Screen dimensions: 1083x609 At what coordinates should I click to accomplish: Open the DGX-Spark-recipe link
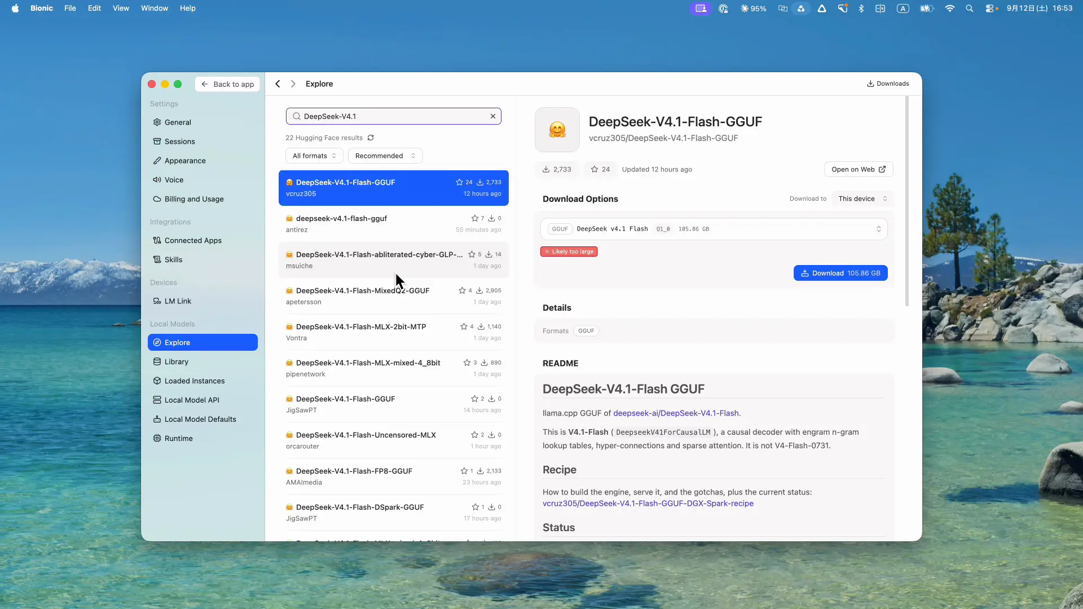tap(648, 504)
